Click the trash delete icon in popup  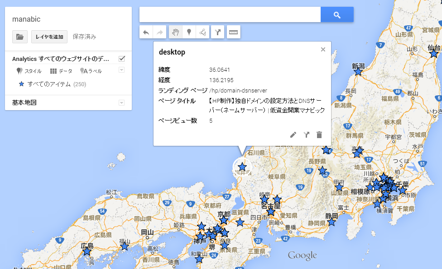319,135
